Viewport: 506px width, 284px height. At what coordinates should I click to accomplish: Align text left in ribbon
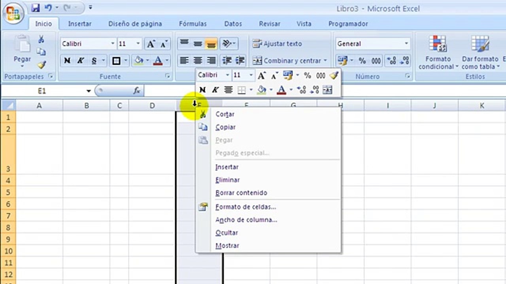184,60
